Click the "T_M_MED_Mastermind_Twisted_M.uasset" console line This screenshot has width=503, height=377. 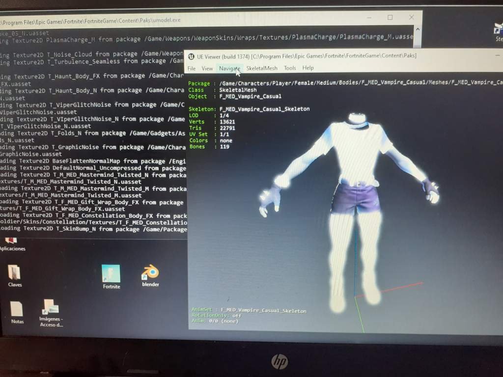71,195
